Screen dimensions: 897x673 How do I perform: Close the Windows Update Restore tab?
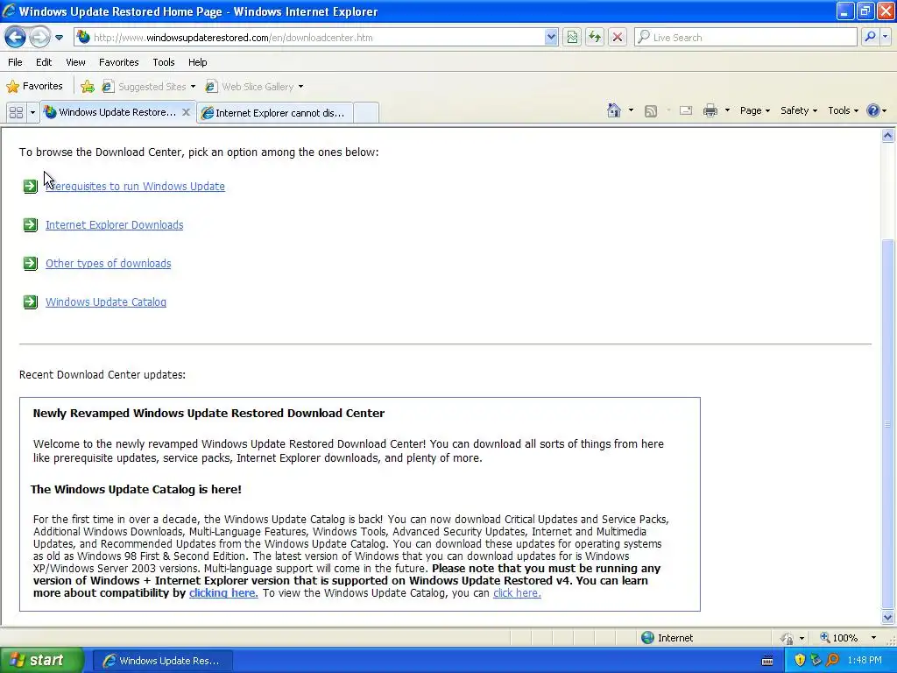click(186, 112)
